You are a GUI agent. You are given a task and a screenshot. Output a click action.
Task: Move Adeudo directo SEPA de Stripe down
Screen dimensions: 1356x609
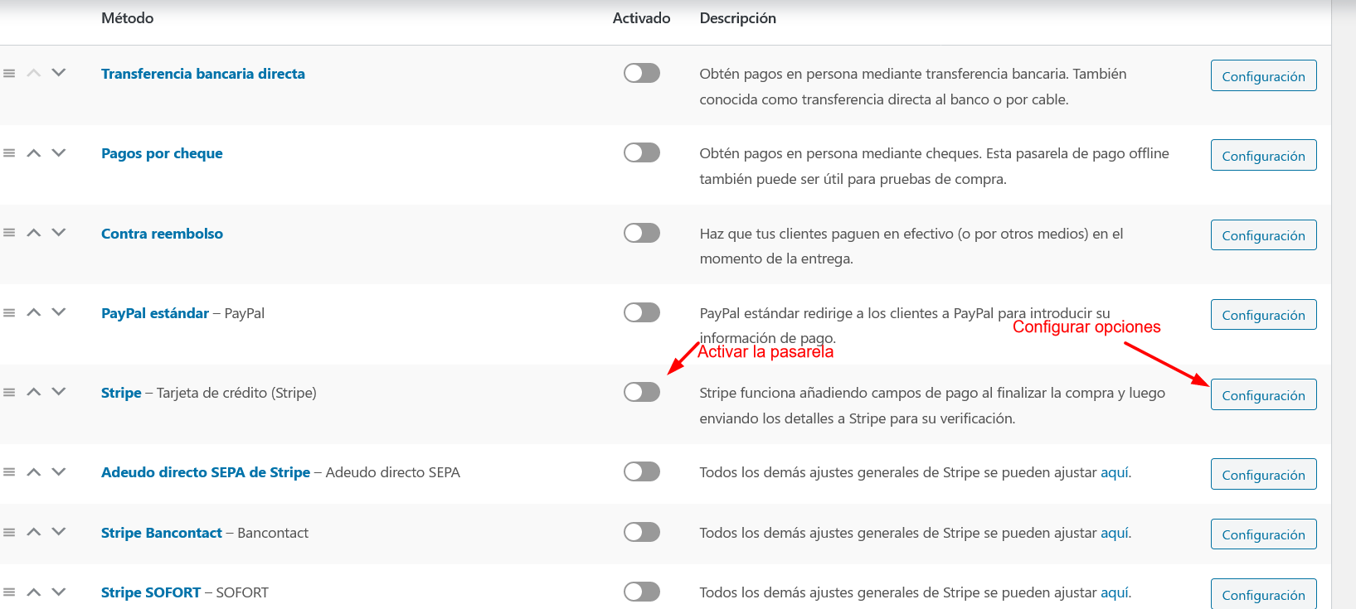(x=59, y=471)
